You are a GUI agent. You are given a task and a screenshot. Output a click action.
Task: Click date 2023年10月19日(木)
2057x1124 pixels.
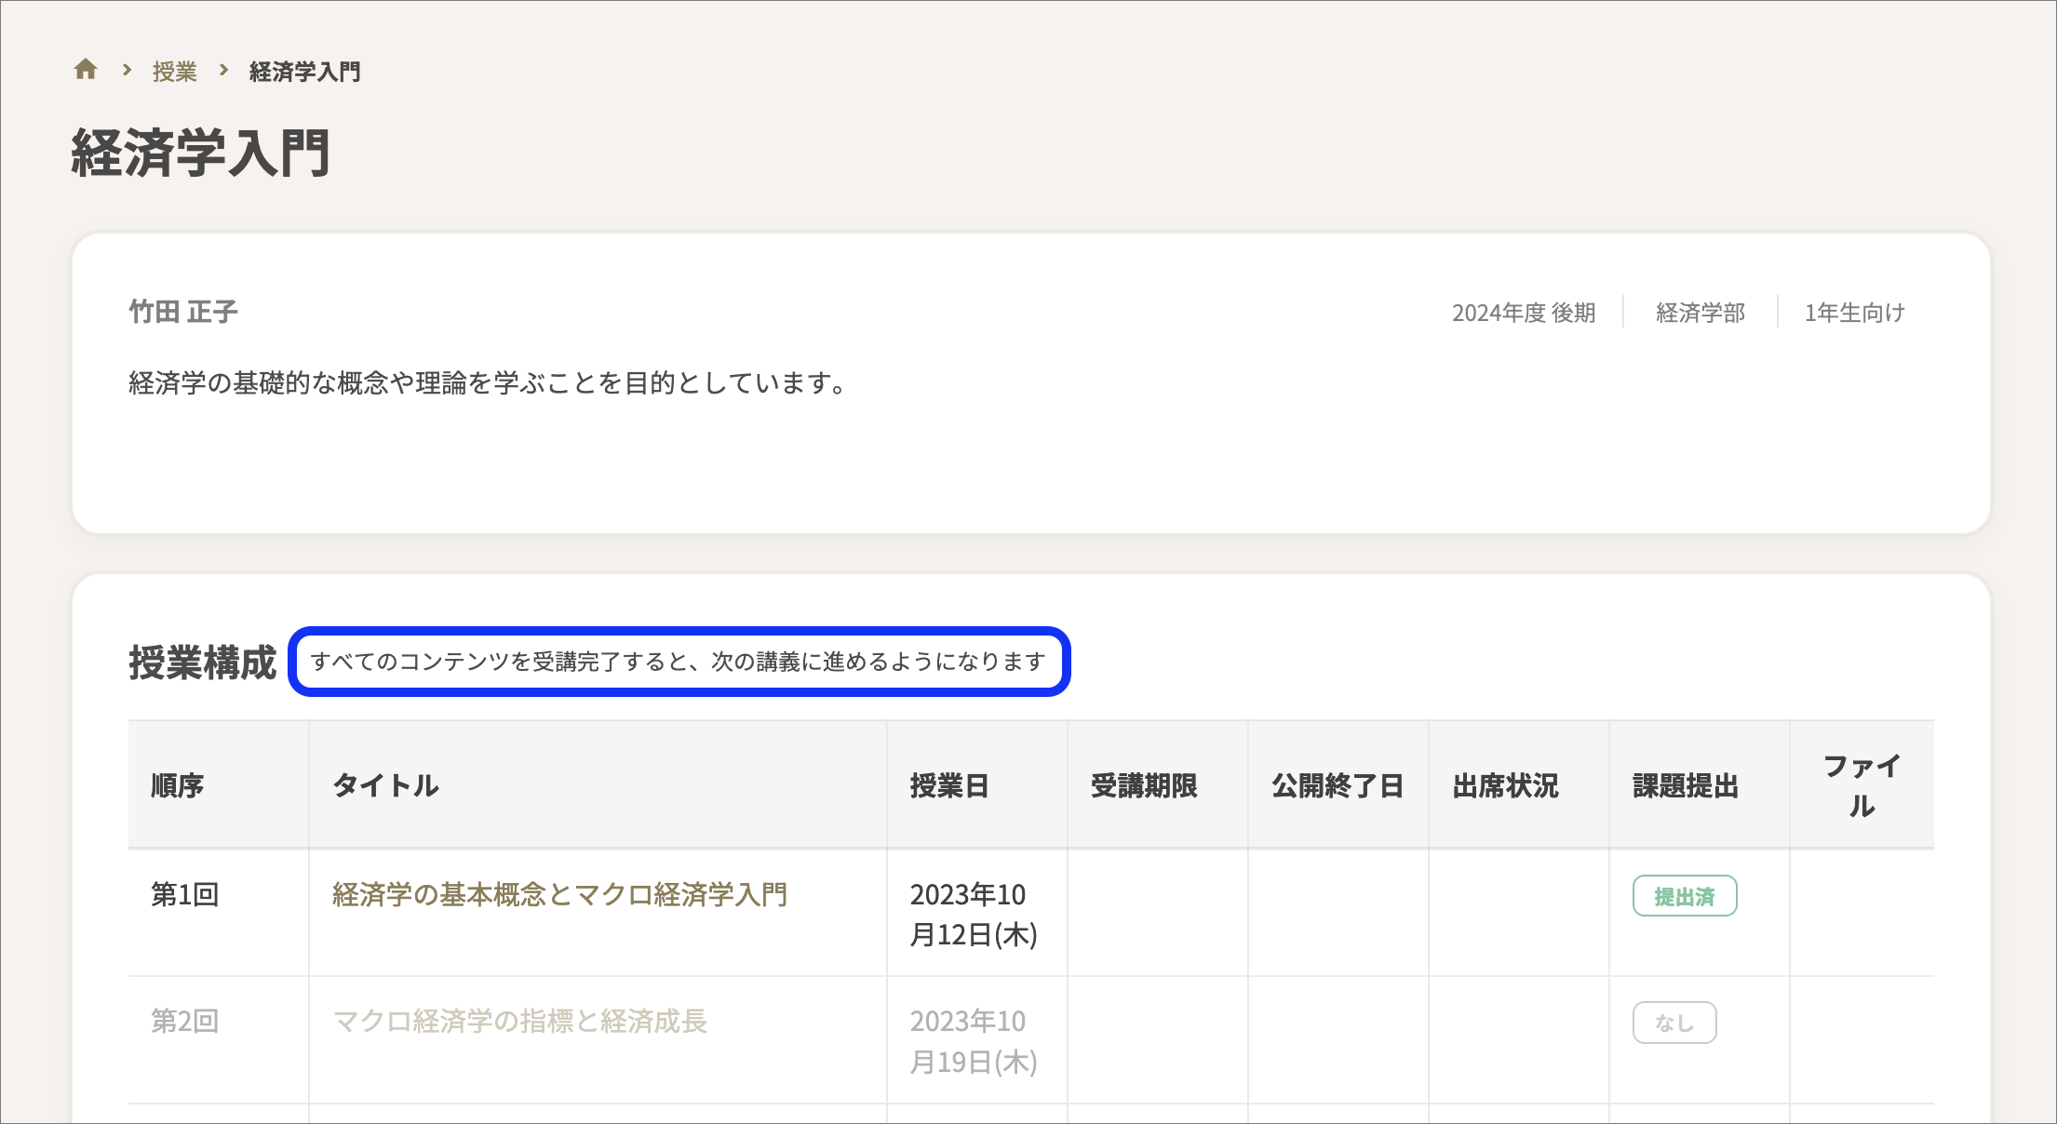(974, 1041)
